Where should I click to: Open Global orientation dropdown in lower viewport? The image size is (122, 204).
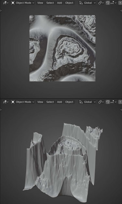pyautogui.click(x=88, y=102)
